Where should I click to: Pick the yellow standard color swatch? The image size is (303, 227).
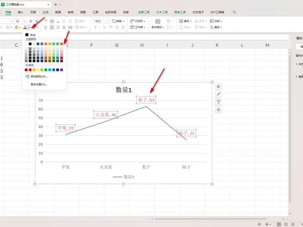click(x=38, y=70)
